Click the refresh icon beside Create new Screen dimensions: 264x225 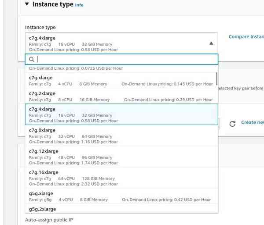tap(232, 124)
